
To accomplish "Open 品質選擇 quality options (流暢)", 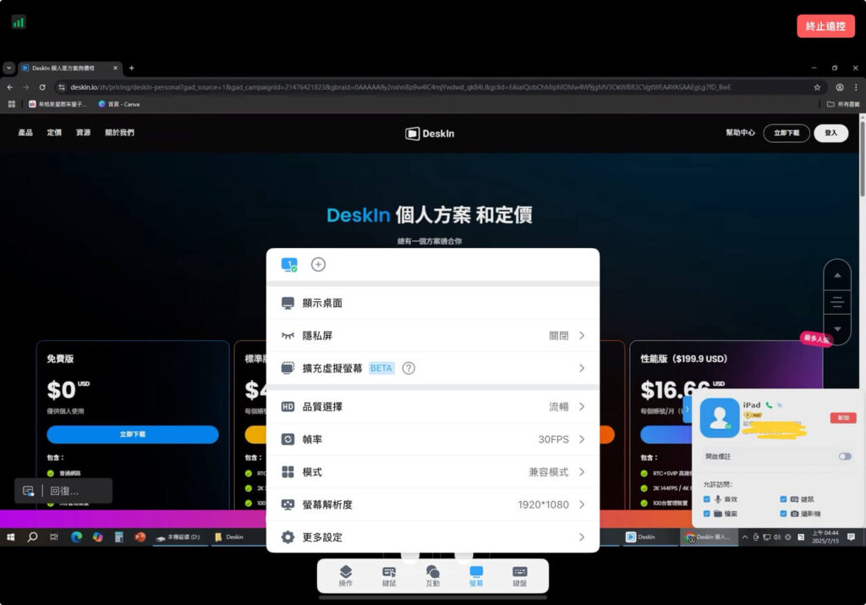I will [433, 407].
